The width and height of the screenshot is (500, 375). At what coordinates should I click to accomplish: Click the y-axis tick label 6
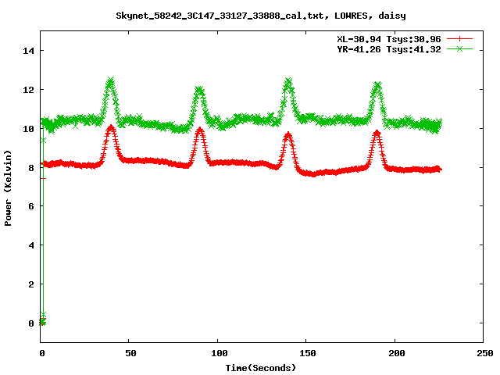31,206
